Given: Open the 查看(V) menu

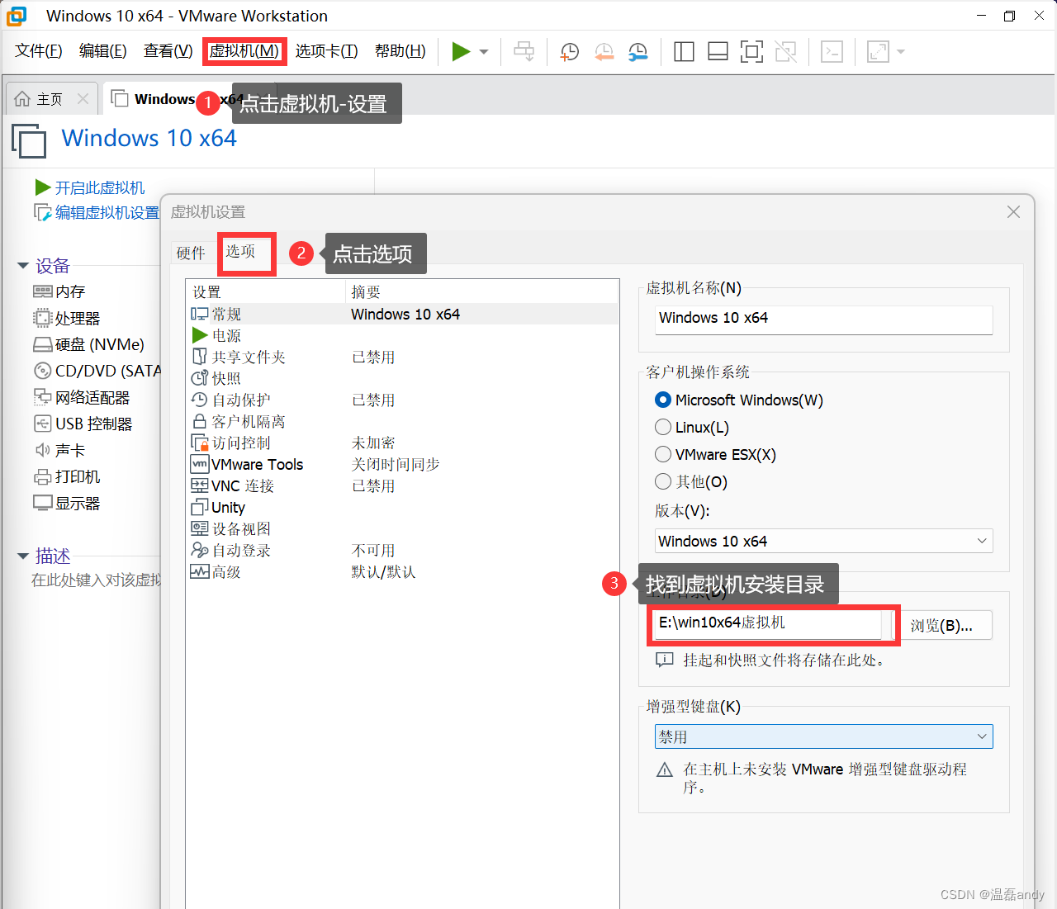Looking at the screenshot, I should (168, 51).
